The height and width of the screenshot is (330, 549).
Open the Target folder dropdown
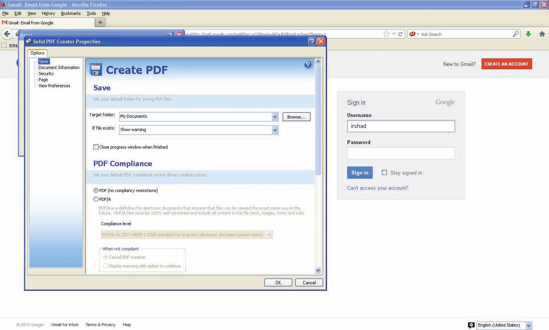point(275,117)
